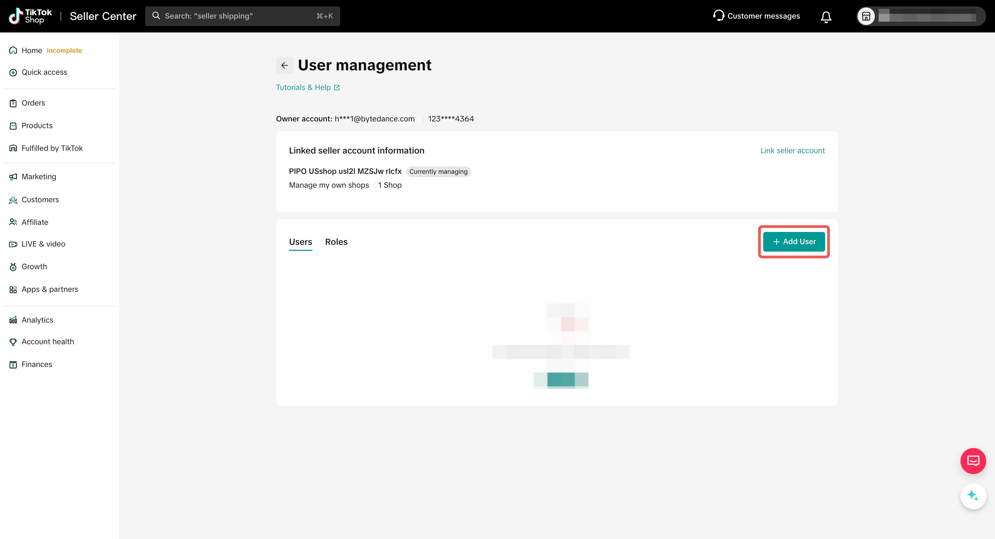Open Marketing in the sidebar
The width and height of the screenshot is (995, 539).
pos(39,177)
